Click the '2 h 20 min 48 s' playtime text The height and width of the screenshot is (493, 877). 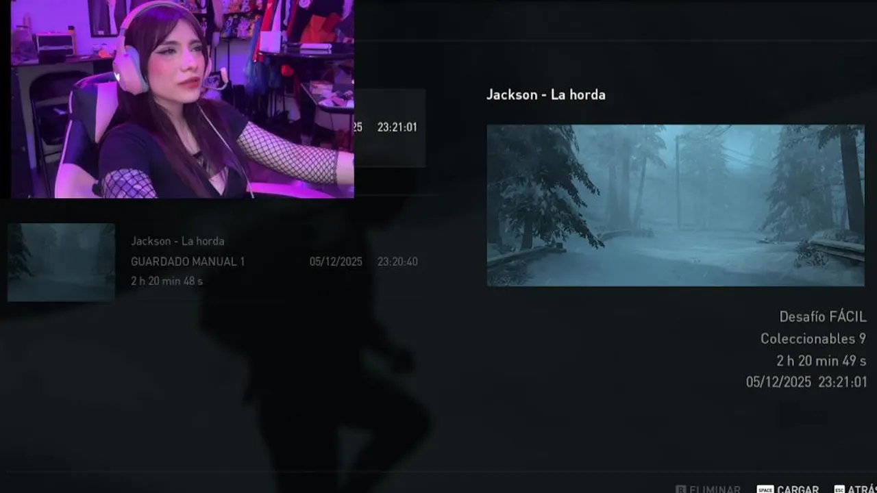[166, 281]
